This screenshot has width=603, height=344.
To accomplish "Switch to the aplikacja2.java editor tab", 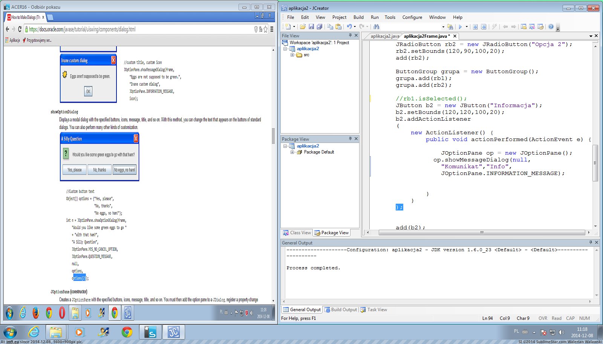I will coord(384,36).
